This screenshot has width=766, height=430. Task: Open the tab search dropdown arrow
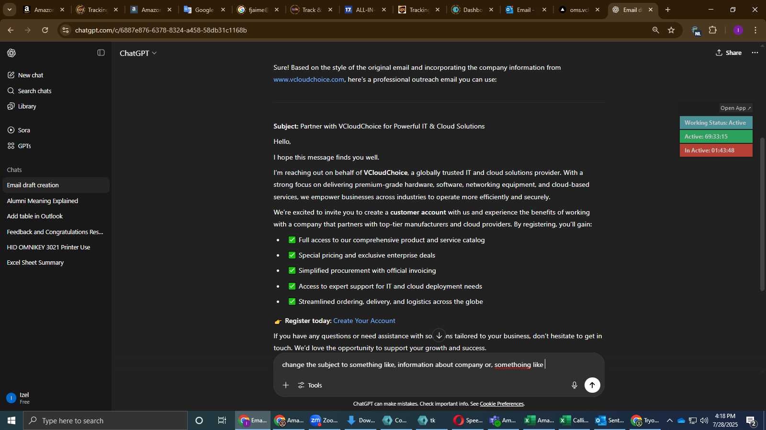tap(9, 10)
